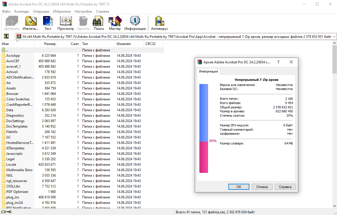The height and width of the screenshot is (215, 337).
Task: Sort by the CRC32 column header
Action: [153, 44]
